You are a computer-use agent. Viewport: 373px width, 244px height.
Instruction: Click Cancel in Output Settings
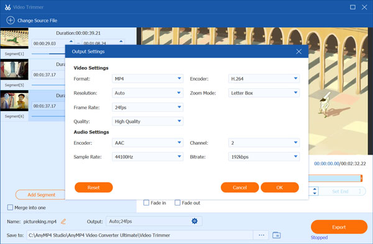[240, 188]
